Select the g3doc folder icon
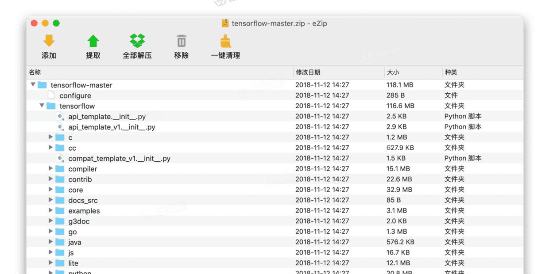The height and width of the screenshot is (274, 549). tap(60, 221)
